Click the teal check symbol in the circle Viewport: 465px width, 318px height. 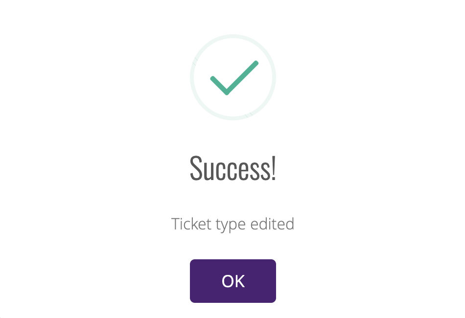click(x=234, y=78)
